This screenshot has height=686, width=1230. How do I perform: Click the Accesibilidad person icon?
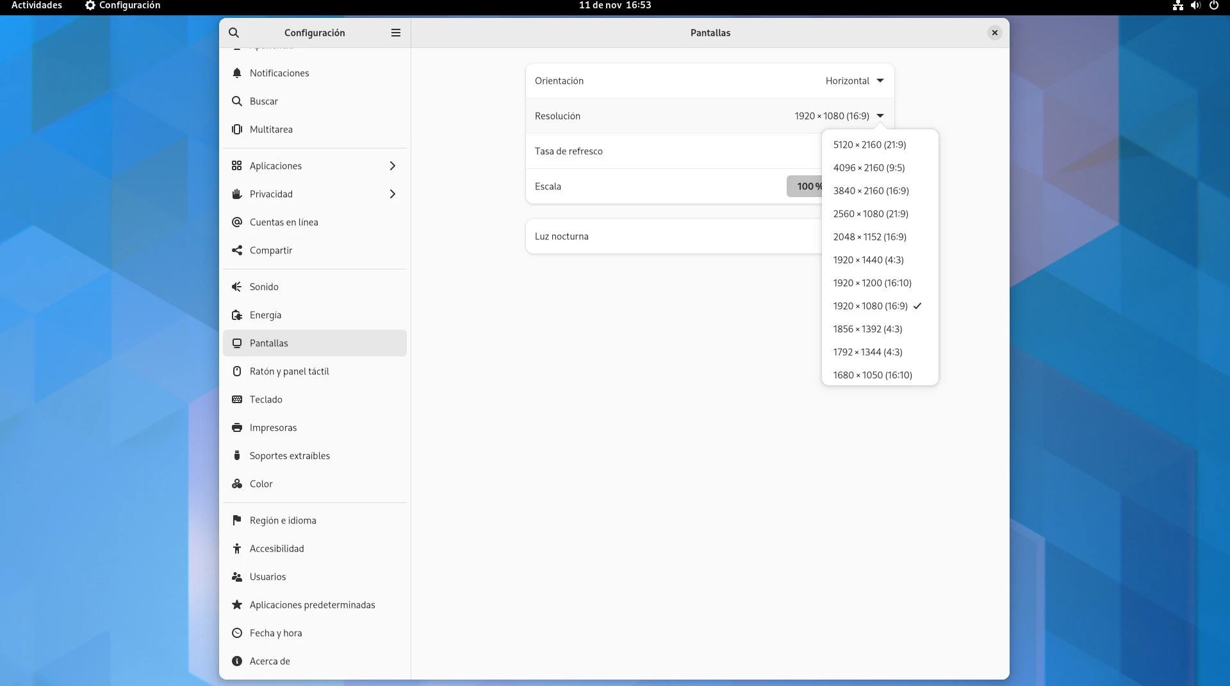pos(237,548)
